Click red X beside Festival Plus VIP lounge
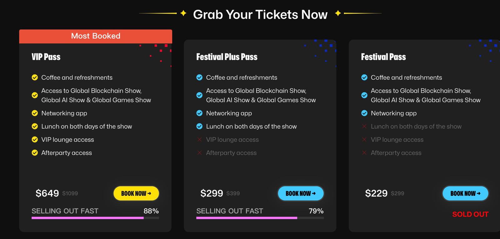500x239 pixels. 199,139
